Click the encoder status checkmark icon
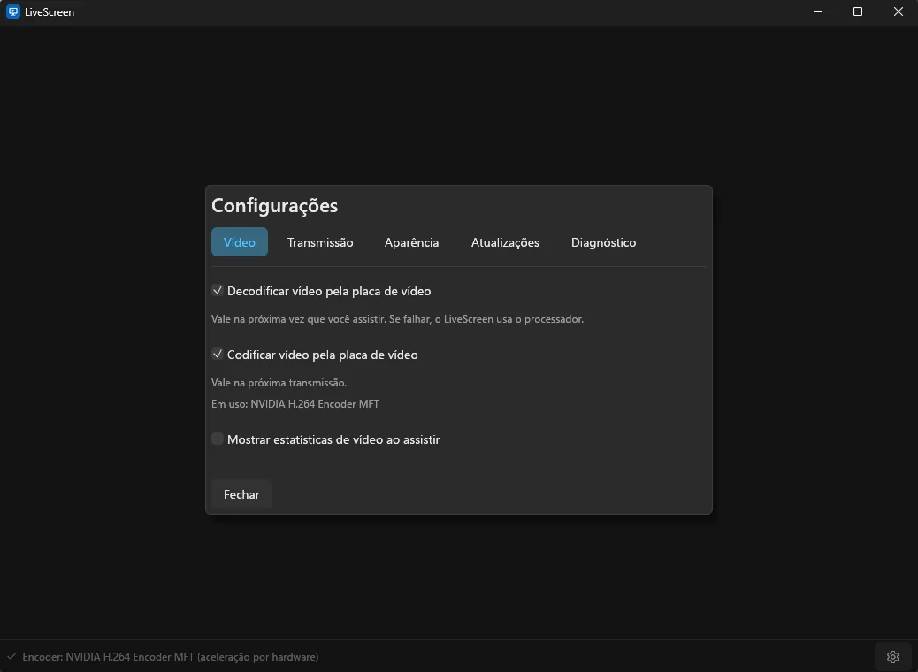This screenshot has width=918, height=672. pyautogui.click(x=11, y=657)
